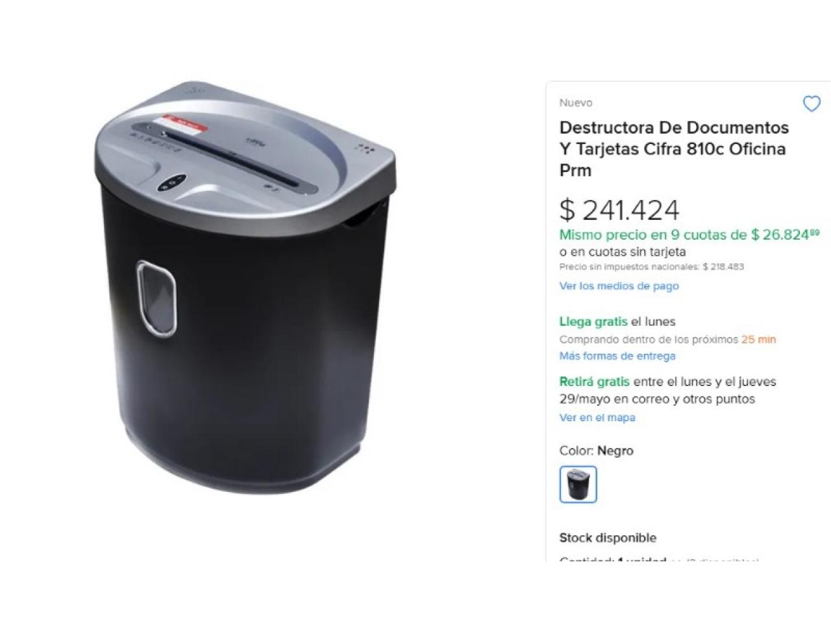Select the Negro color thumbnail
The height and width of the screenshot is (623, 831).
pos(578,484)
